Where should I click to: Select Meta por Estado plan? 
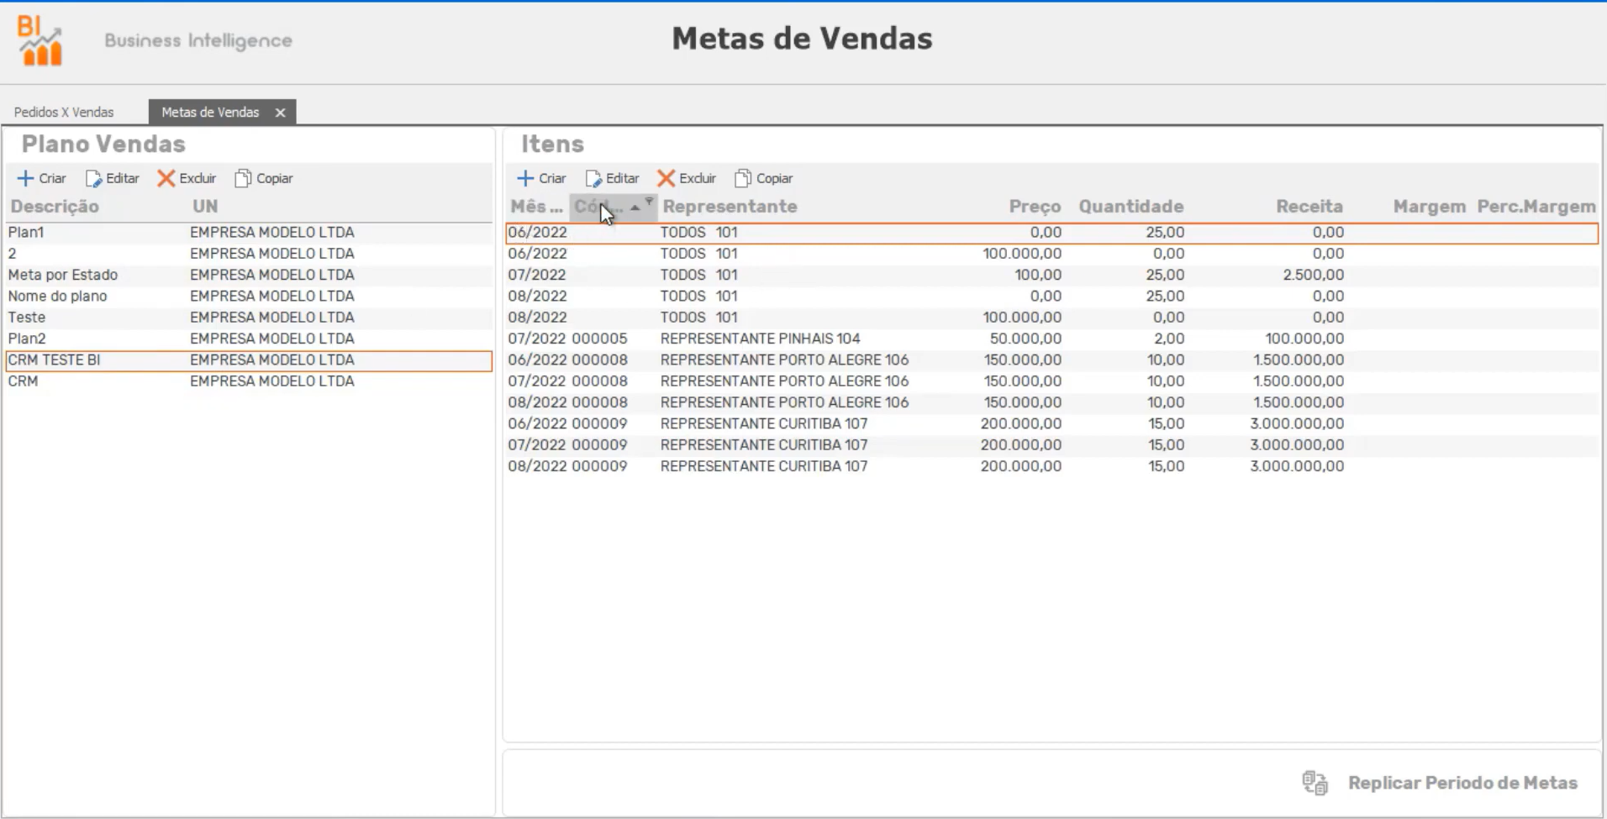click(249, 275)
